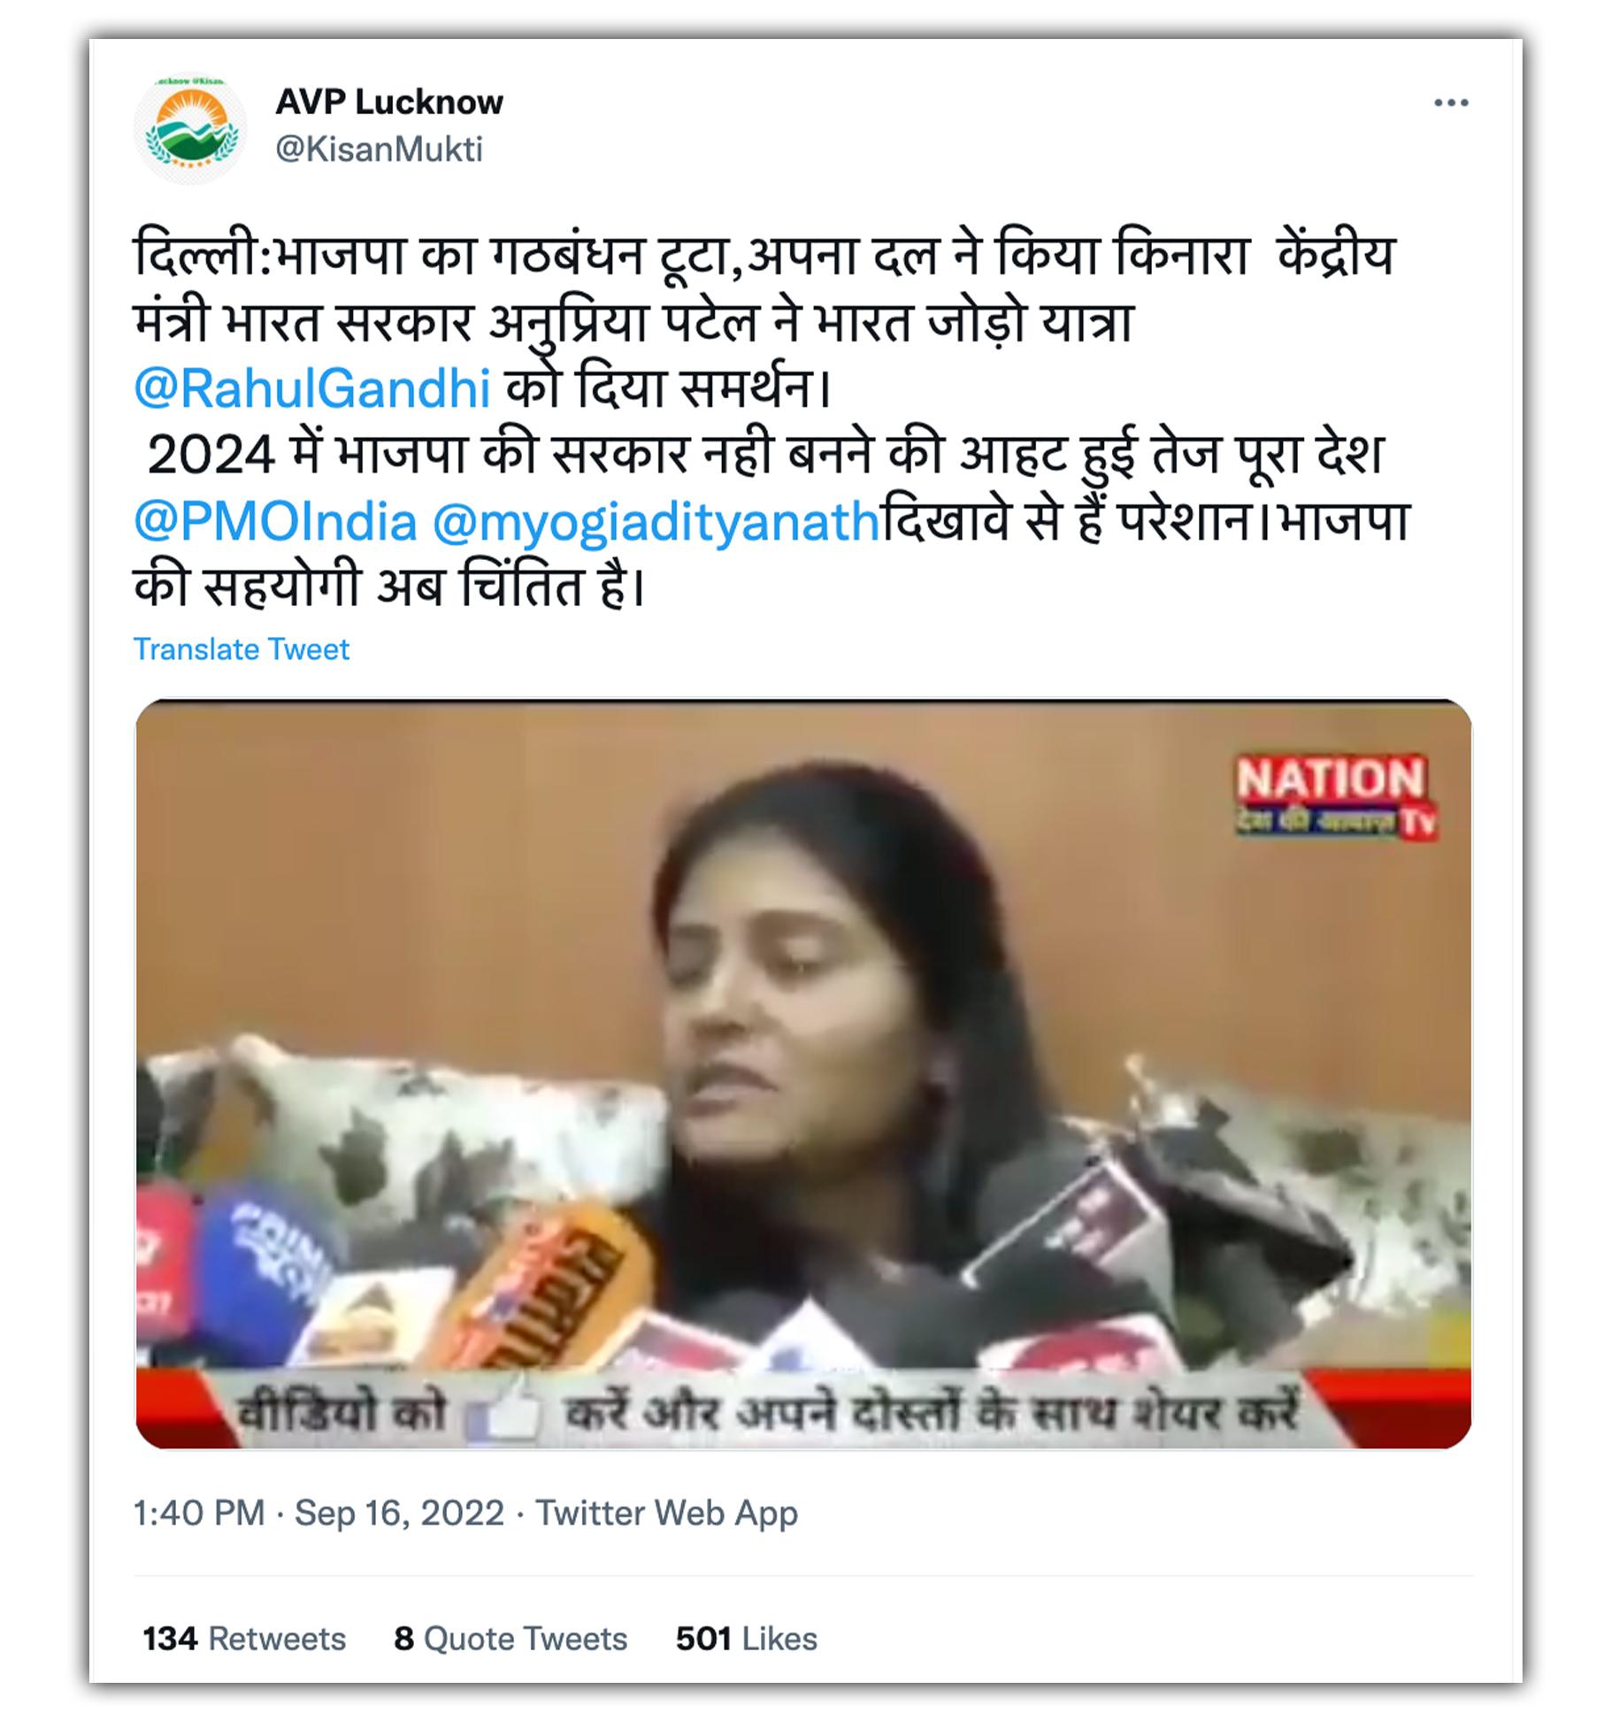Image resolution: width=1612 pixels, height=1720 pixels.
Task: Click the AVP Lucknow display name
Action: [389, 102]
